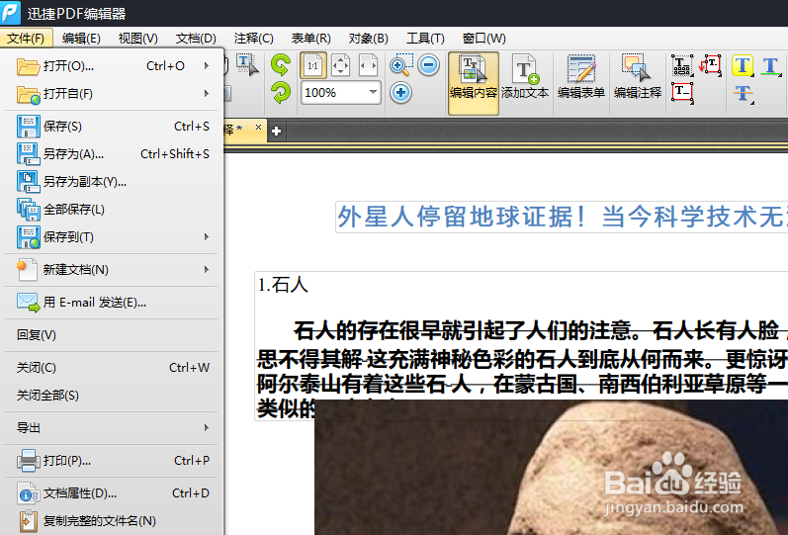
Task: Choose strikethrough text tool
Action: click(743, 94)
